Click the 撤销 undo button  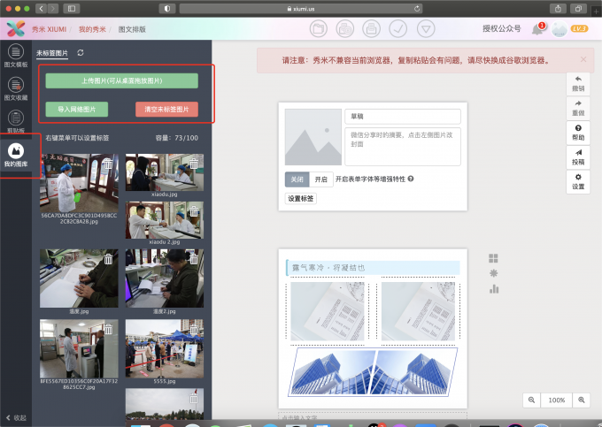(578, 82)
